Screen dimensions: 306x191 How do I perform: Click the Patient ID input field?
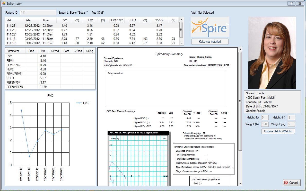coord(38,13)
